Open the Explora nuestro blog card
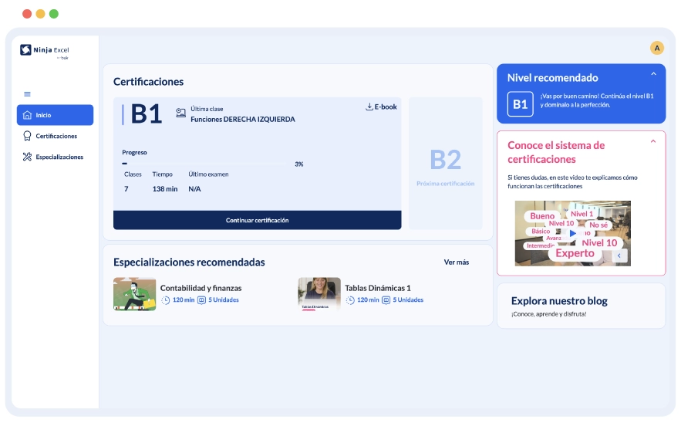681x423 pixels. (581, 306)
